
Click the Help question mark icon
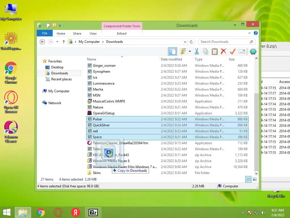point(256,33)
